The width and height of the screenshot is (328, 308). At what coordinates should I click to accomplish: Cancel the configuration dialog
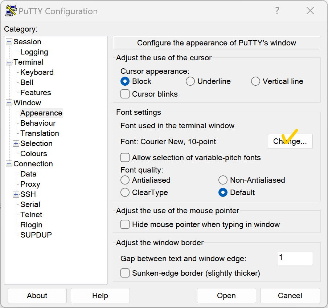(x=290, y=296)
